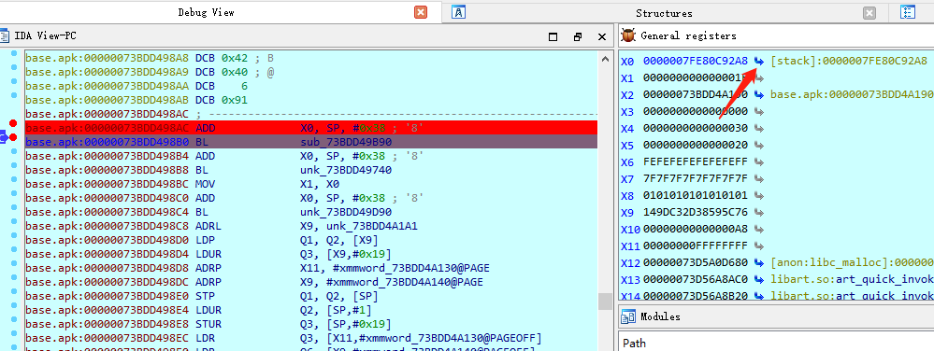Click the General registers bug icon

[628, 35]
